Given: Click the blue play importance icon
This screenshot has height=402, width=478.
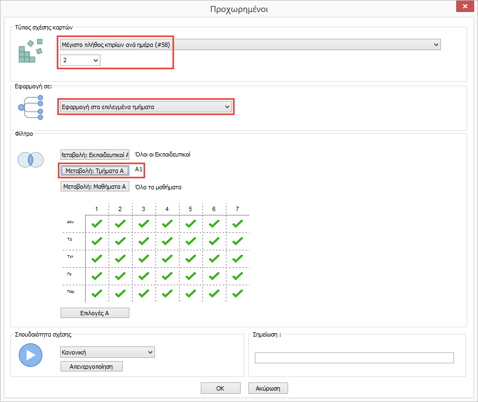Looking at the screenshot, I should 30,355.
